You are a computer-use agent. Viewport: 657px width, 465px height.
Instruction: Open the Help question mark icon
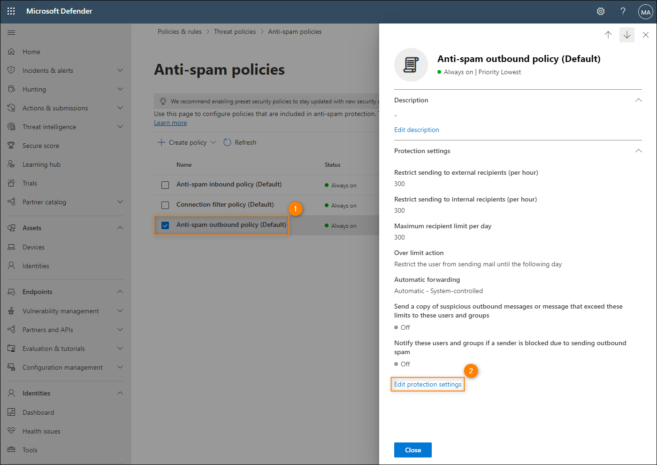[623, 11]
